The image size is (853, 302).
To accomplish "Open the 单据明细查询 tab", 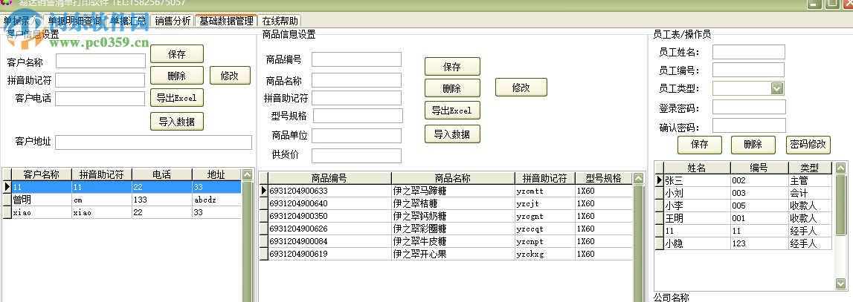I will 74,22.
